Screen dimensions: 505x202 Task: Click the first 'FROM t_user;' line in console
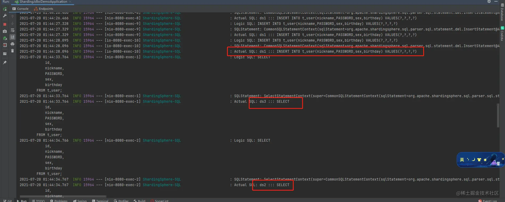pos(49,91)
